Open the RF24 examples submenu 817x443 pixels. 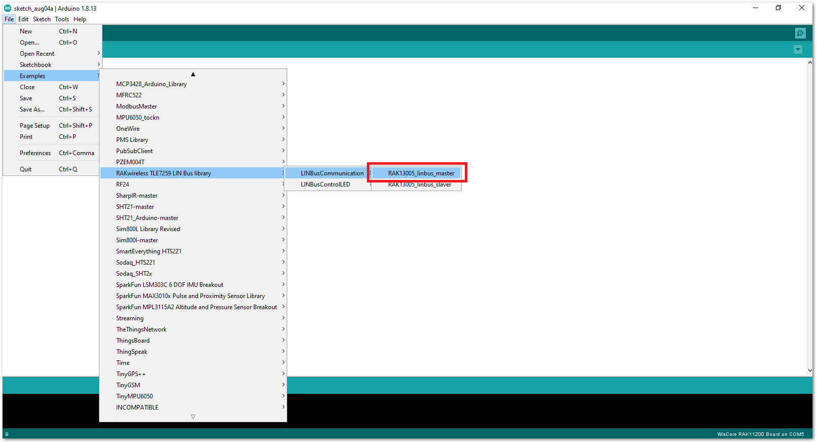[x=193, y=184]
